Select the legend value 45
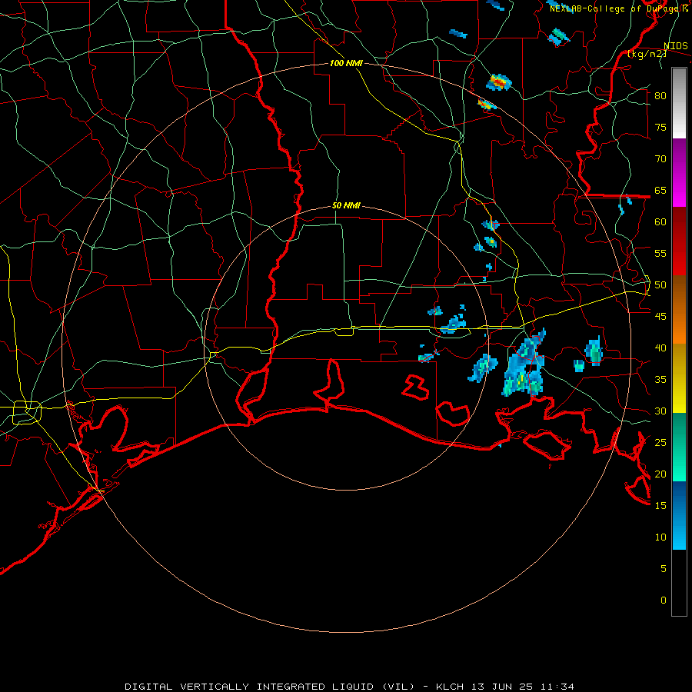 point(660,317)
